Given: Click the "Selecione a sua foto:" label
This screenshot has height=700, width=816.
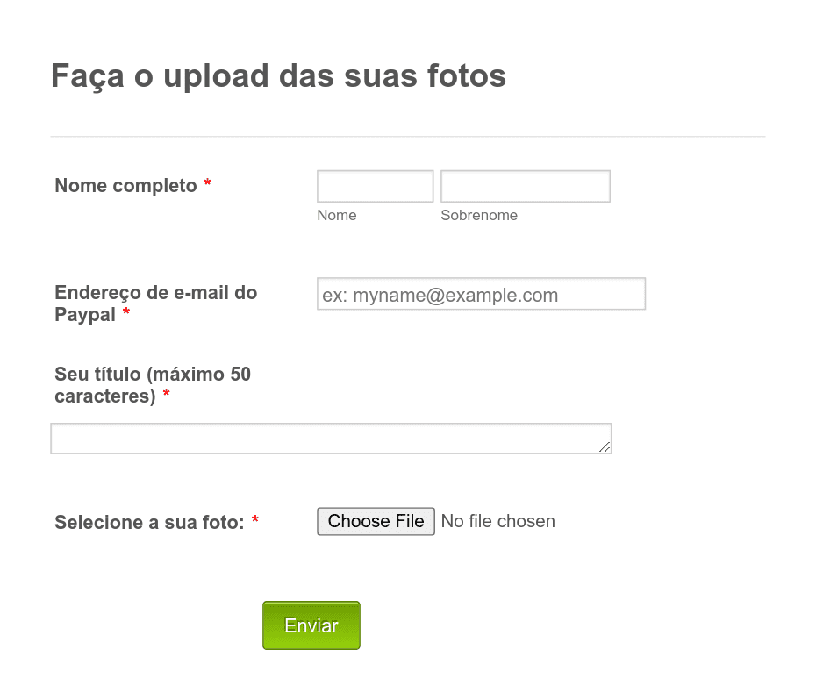Looking at the screenshot, I should [149, 522].
